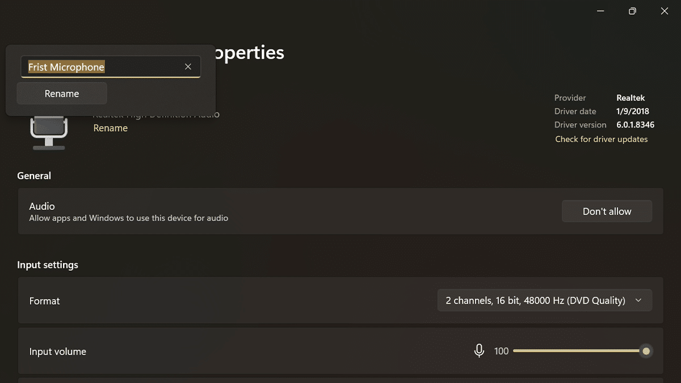This screenshot has width=681, height=383.
Task: Clear the device name text field
Action: [188, 67]
